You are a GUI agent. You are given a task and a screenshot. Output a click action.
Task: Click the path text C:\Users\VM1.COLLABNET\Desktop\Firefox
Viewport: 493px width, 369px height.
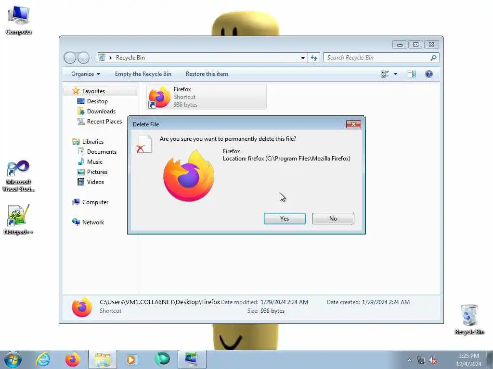point(160,302)
